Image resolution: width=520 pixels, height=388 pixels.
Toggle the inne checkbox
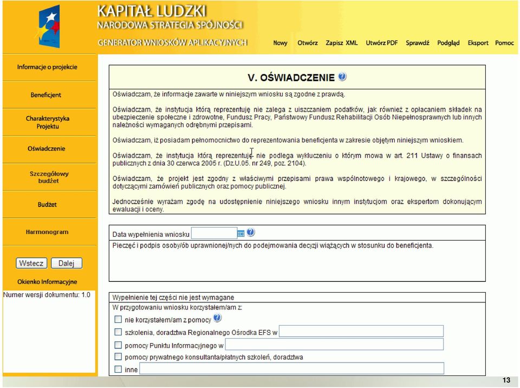(118, 369)
